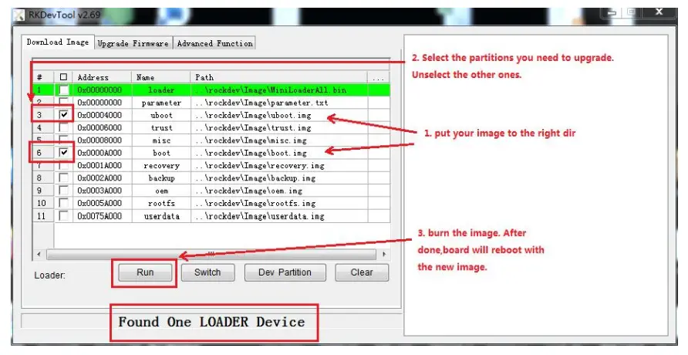Click the RKDevTool icon in the title bar
This screenshot has height=355, width=688.
(20, 12)
